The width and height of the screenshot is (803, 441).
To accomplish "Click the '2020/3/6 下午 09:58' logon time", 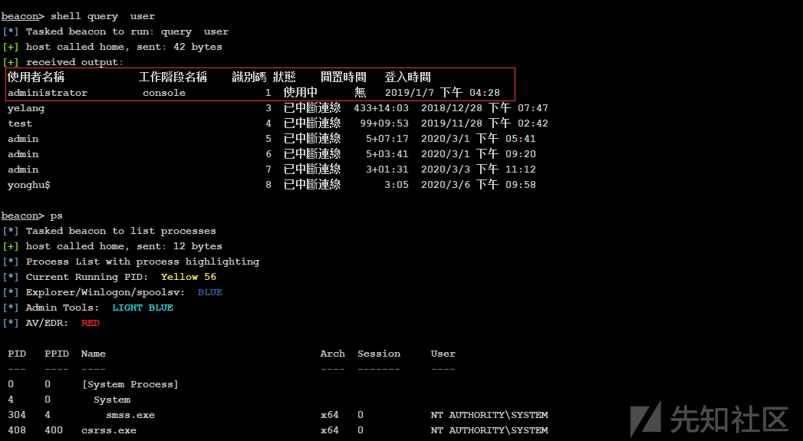I will 479,184.
